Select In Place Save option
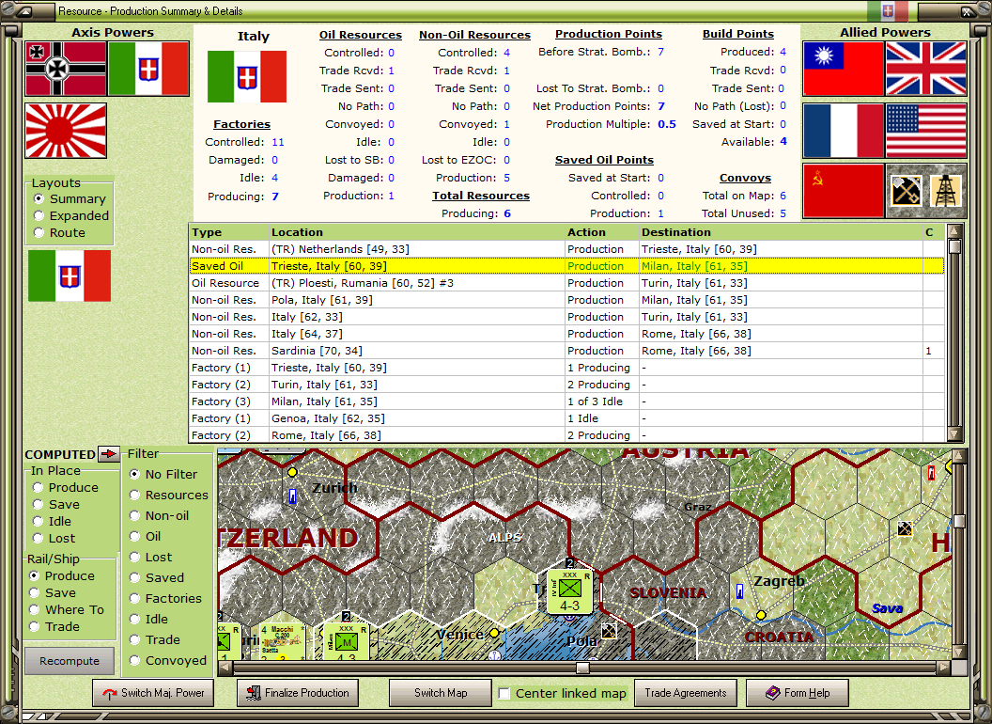Screen dimensions: 992x724 pyautogui.click(x=38, y=504)
